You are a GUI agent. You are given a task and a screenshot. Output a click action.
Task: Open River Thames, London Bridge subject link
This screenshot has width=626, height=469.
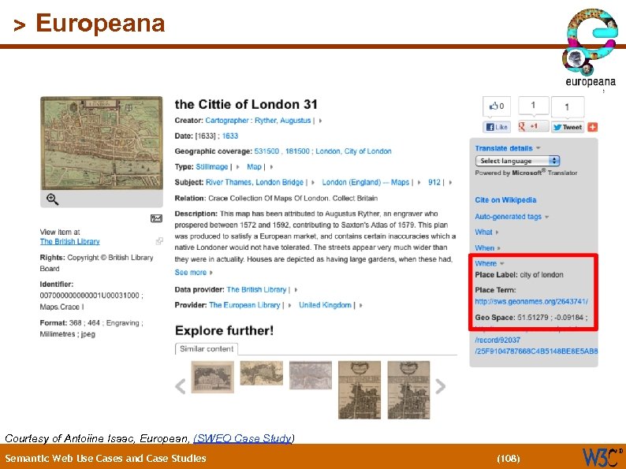pos(255,182)
